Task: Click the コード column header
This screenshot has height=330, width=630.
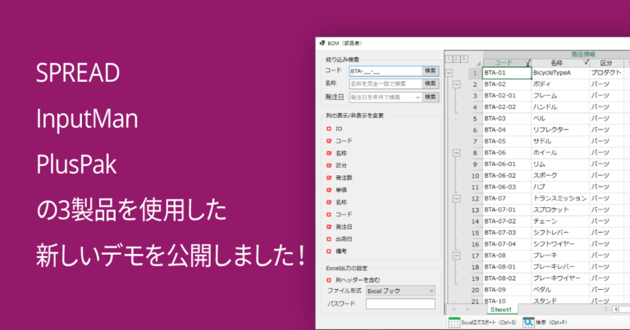Action: tap(508, 62)
